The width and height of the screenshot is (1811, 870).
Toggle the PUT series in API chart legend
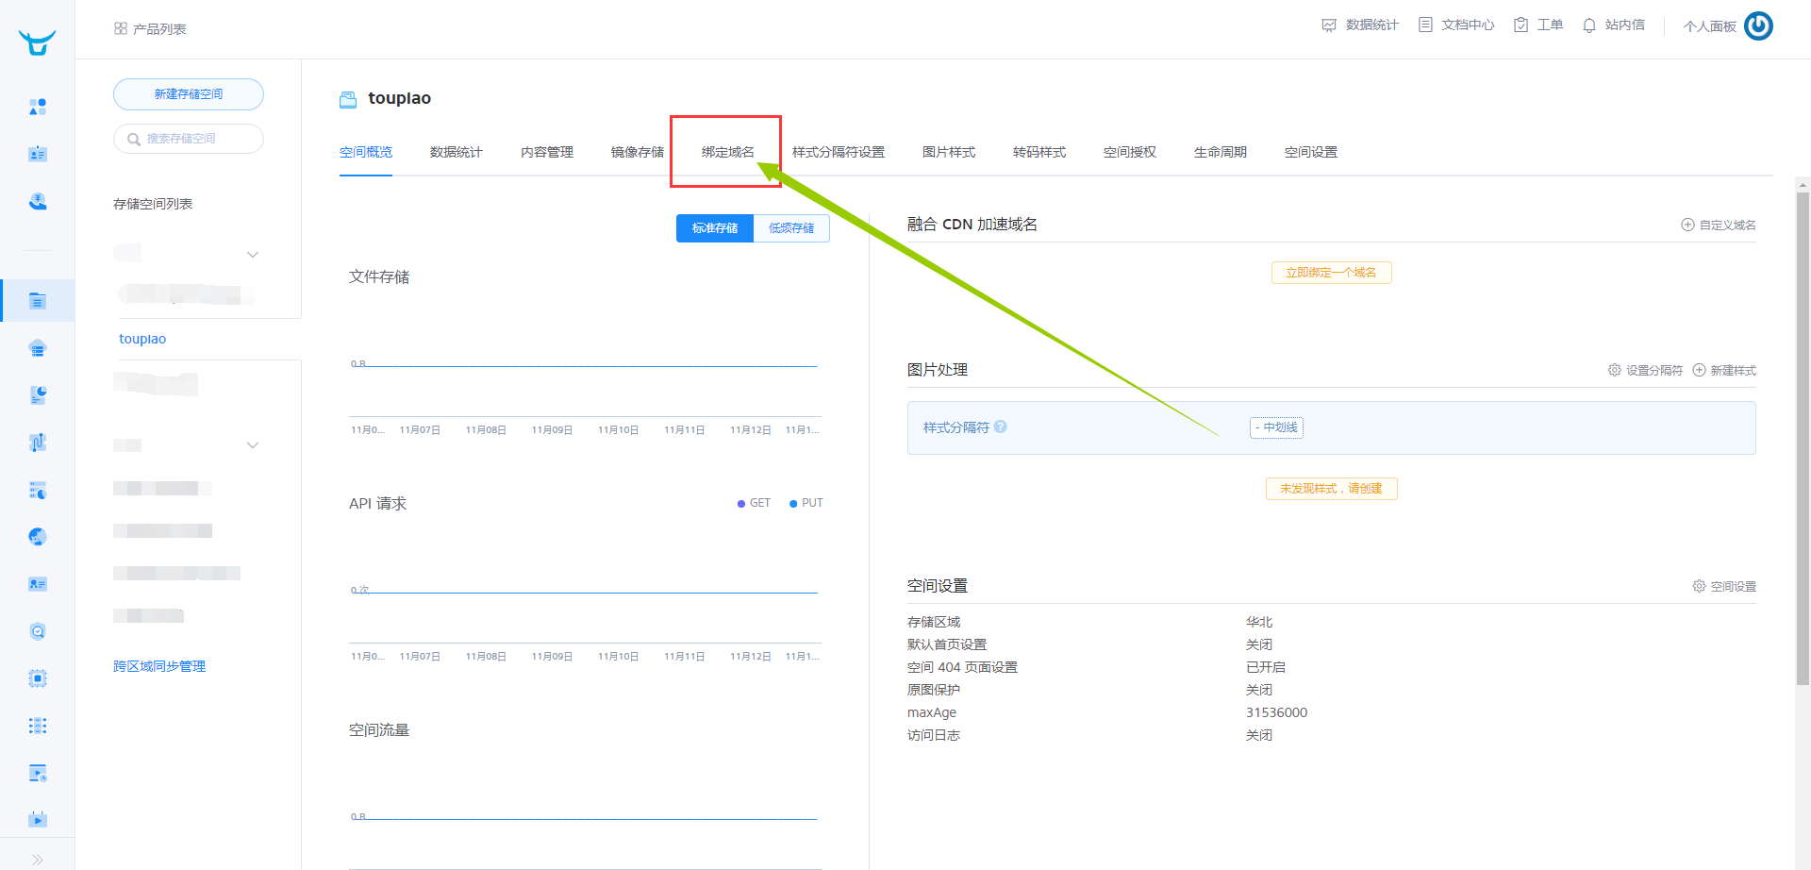(x=806, y=503)
